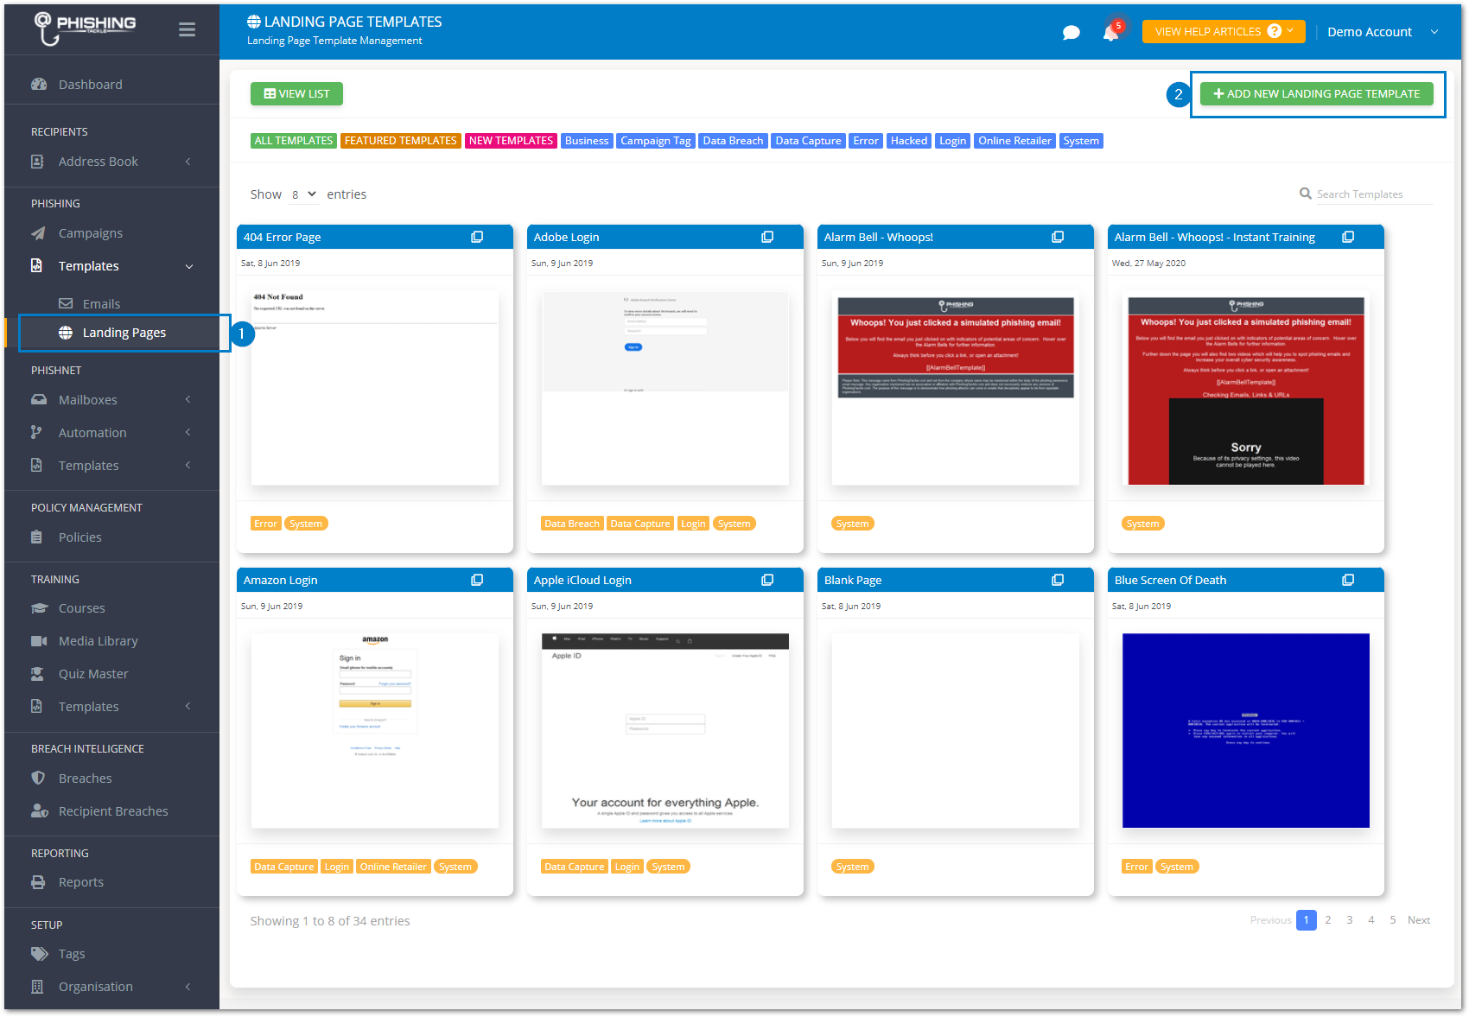Expand the Organisation submenu
Viewport: 1469px width, 1017px height.
pyautogui.click(x=188, y=986)
